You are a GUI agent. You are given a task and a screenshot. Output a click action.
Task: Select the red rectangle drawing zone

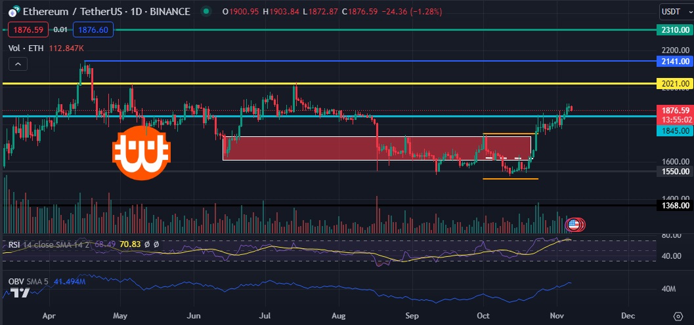(x=377, y=148)
